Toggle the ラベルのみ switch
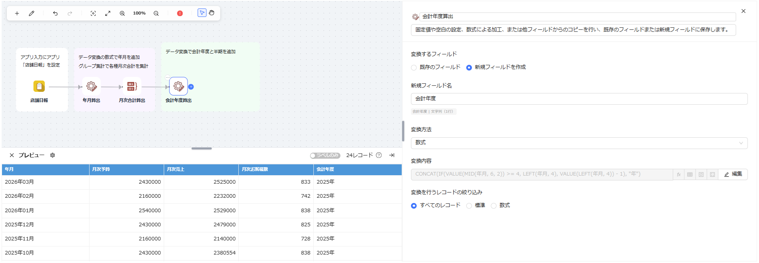 (x=325, y=155)
